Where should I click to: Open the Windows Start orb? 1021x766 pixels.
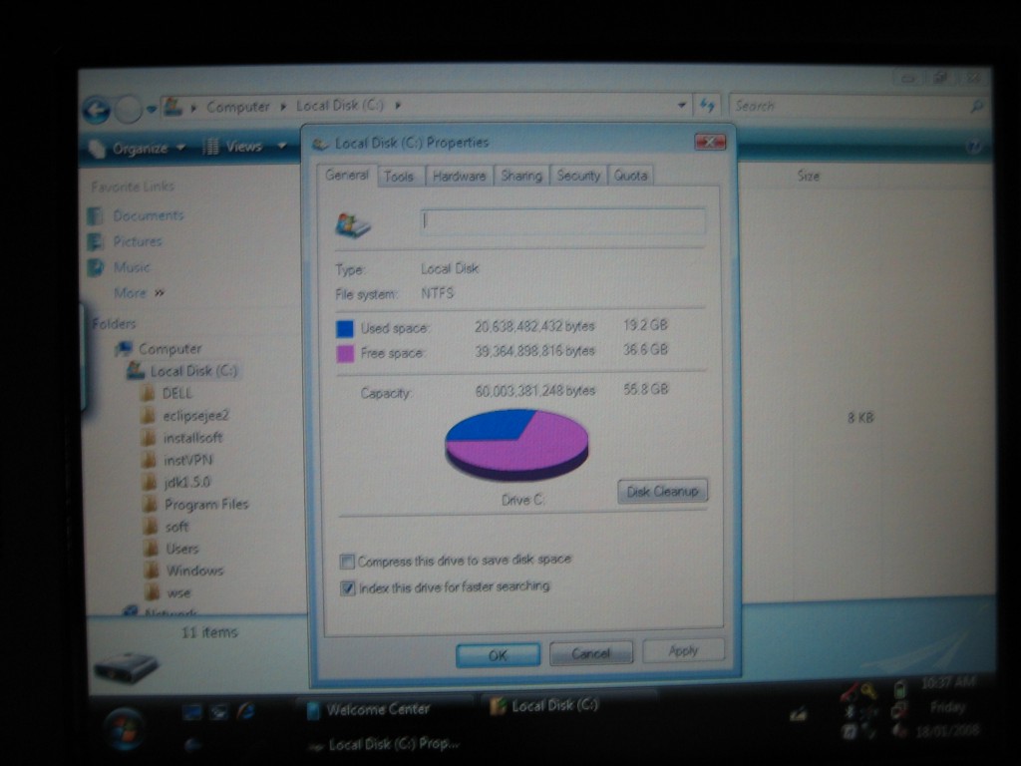click(x=123, y=727)
